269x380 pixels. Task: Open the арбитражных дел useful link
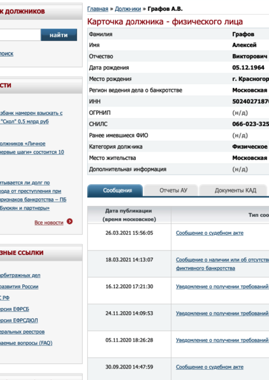tap(20, 275)
